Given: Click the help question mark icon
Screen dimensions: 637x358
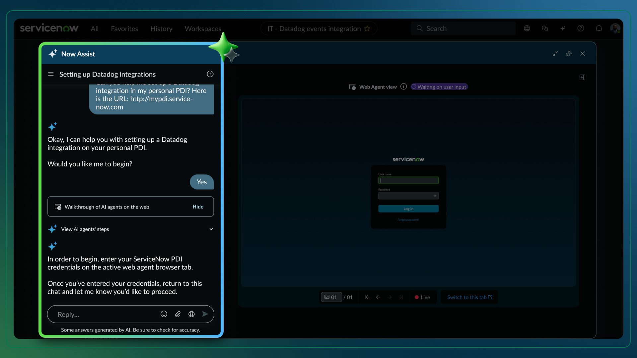Looking at the screenshot, I should coord(581,29).
